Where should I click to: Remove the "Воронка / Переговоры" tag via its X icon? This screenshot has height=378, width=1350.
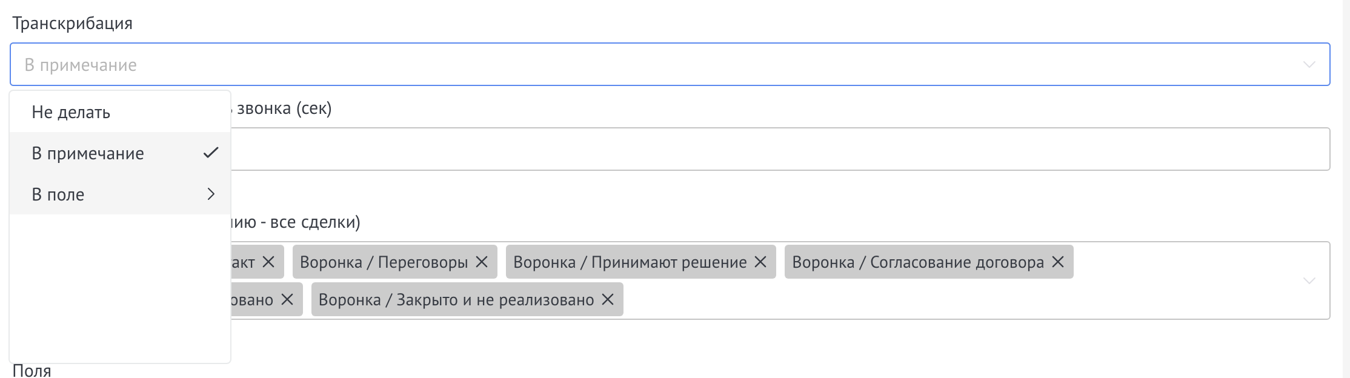[482, 262]
